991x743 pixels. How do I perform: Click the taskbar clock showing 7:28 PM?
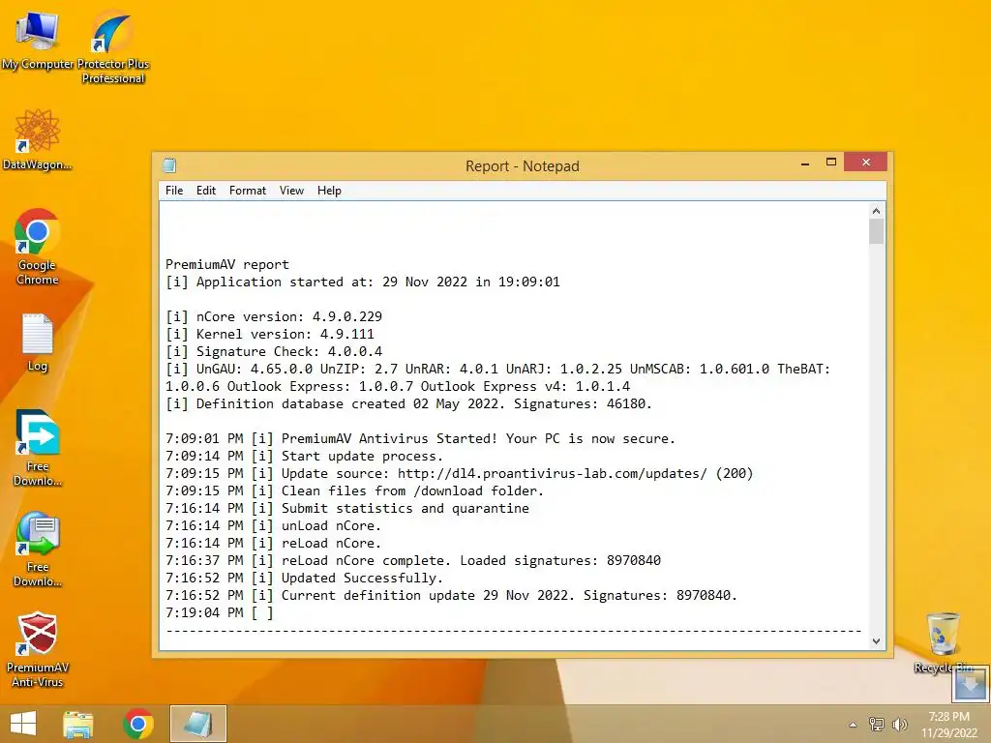tap(948, 725)
